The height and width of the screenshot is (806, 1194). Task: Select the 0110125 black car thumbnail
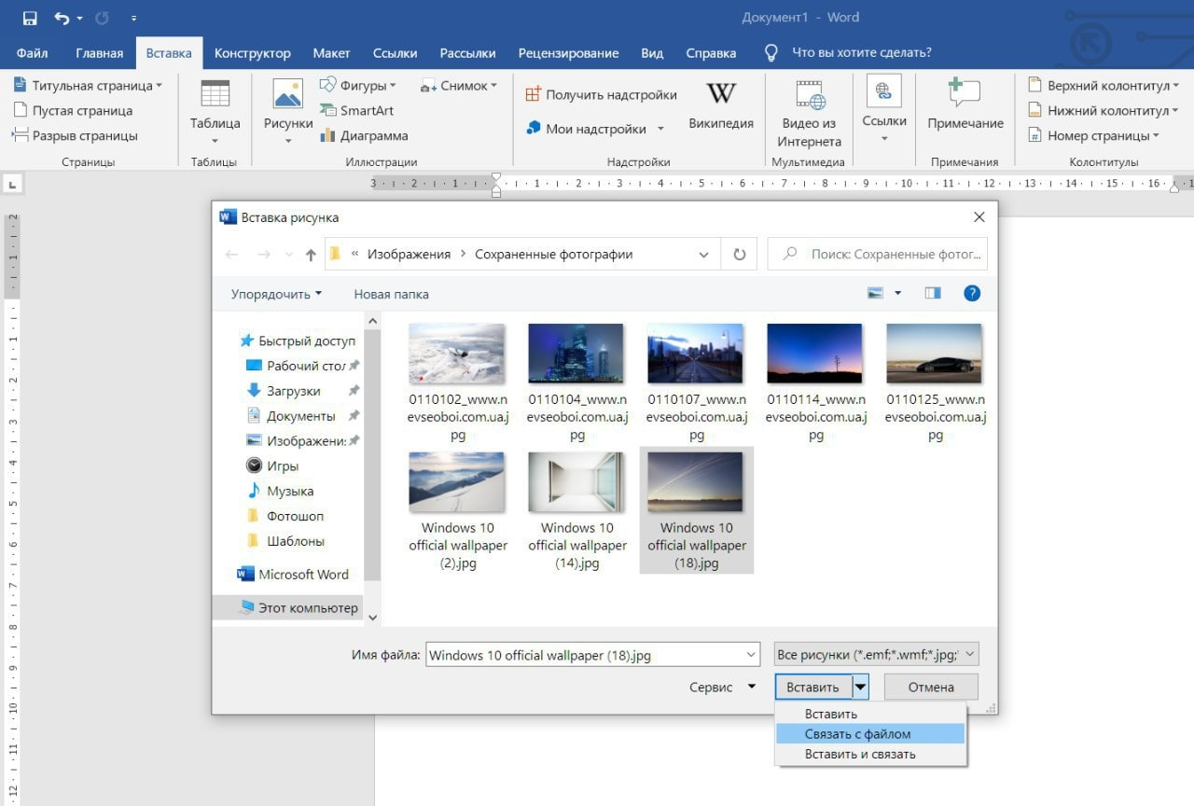[934, 354]
